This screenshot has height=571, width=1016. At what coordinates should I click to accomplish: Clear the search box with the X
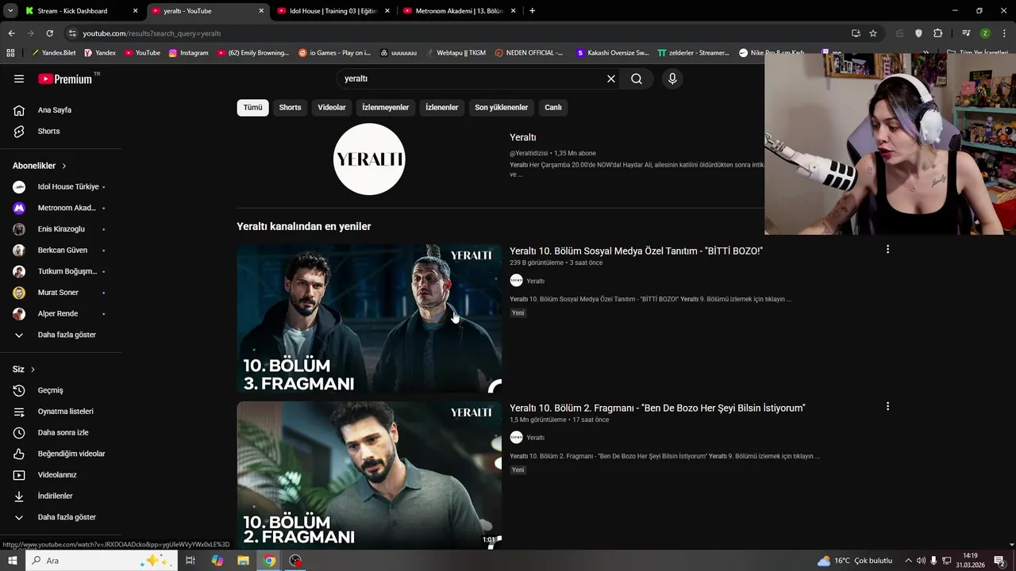611,79
